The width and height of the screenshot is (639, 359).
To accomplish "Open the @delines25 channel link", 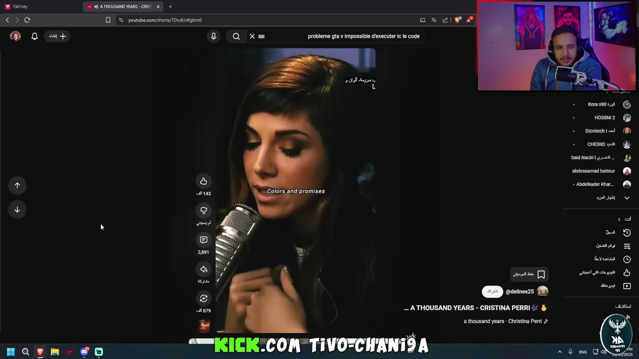I will tap(520, 292).
